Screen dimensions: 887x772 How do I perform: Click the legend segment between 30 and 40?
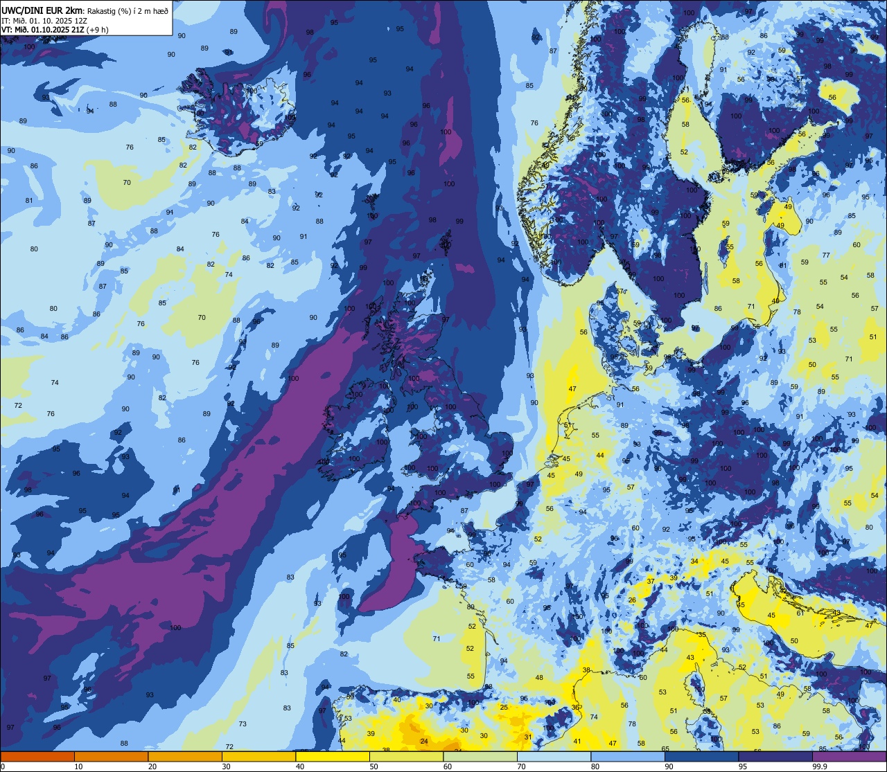click(258, 756)
